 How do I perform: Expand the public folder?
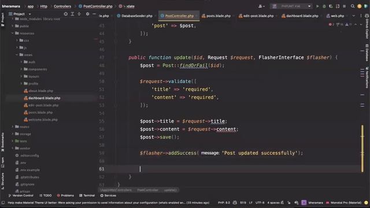[13, 26]
